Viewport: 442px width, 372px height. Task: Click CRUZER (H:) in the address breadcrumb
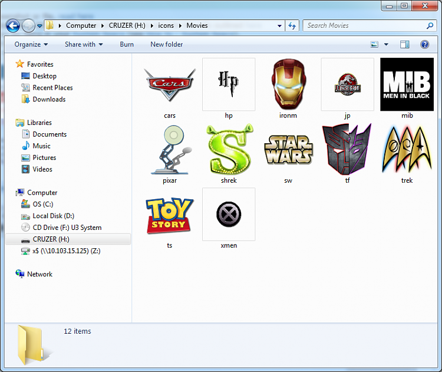point(127,25)
